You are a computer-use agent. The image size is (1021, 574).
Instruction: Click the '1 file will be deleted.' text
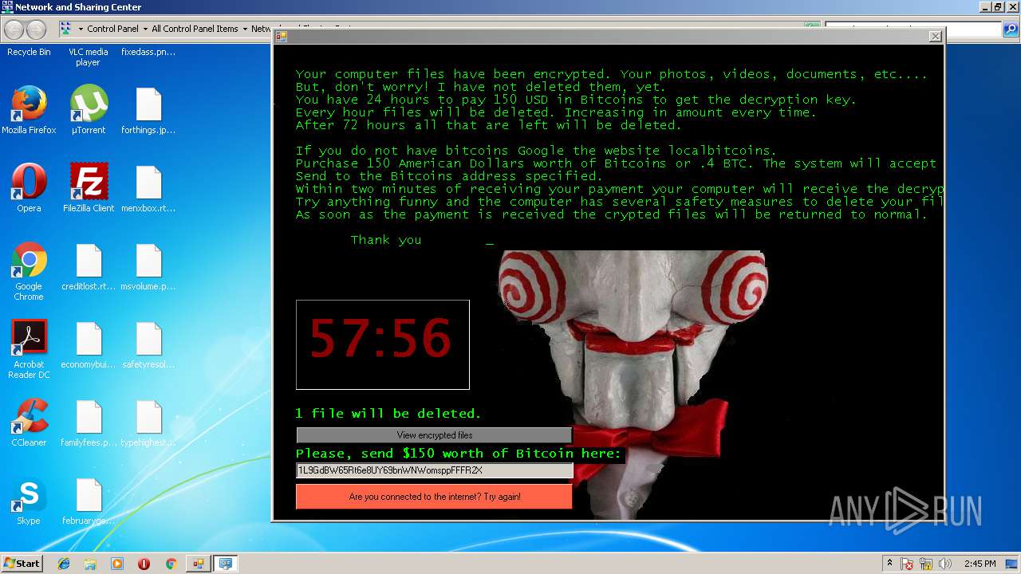(x=388, y=413)
